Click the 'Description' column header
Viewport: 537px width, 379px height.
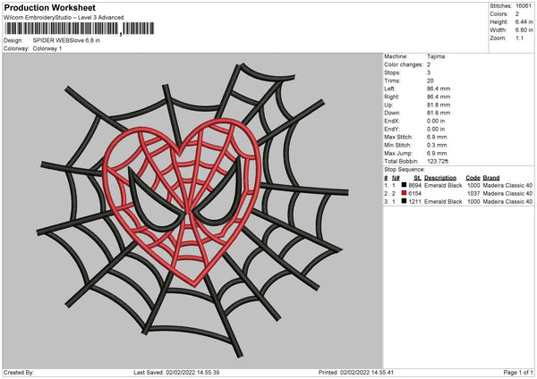[440, 178]
